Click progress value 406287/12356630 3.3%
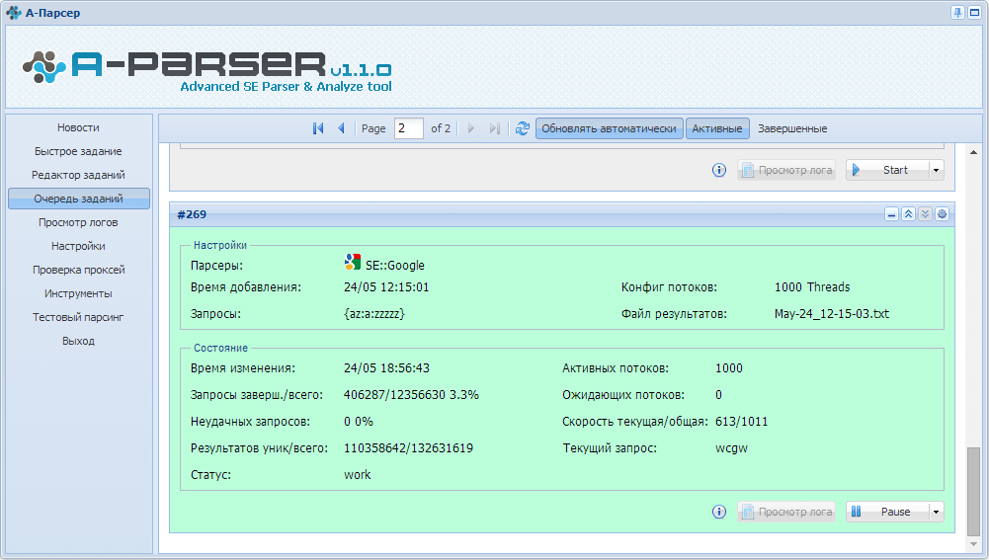Image resolution: width=989 pixels, height=560 pixels. pos(411,395)
